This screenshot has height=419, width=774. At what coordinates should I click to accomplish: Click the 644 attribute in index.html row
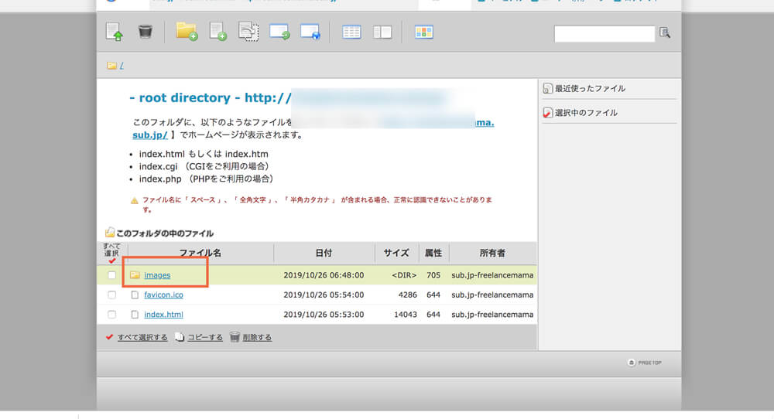433,315
